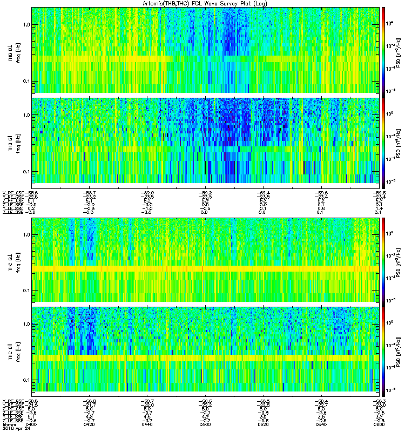Image resolution: width=405 pixels, height=432 pixels.
Task: Click the THC B-perpendicular freq axis label
Action: tap(18, 262)
